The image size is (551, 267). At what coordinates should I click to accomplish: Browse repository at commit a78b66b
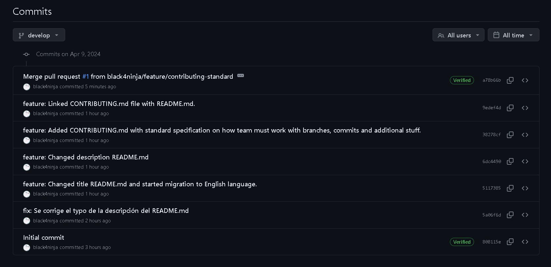tap(525, 80)
